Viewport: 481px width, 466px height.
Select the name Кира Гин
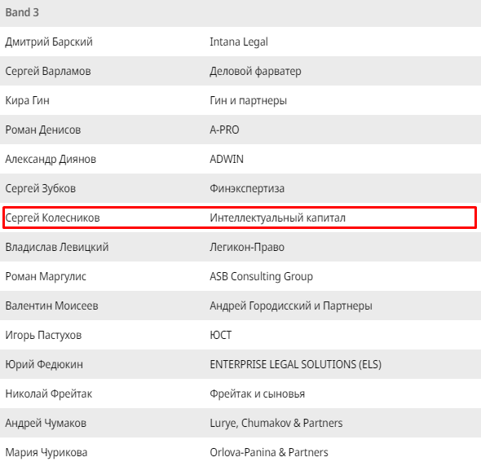click(27, 100)
